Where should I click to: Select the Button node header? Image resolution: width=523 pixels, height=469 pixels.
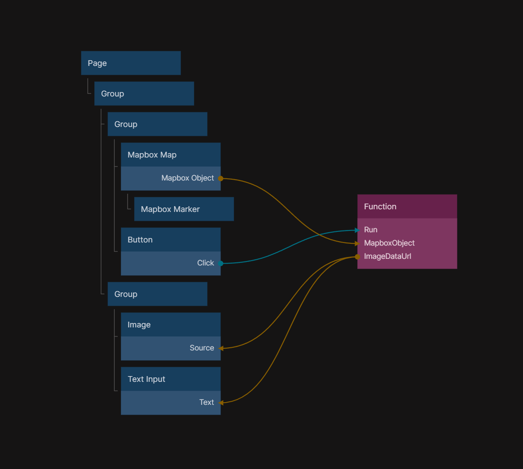pyautogui.click(x=170, y=240)
